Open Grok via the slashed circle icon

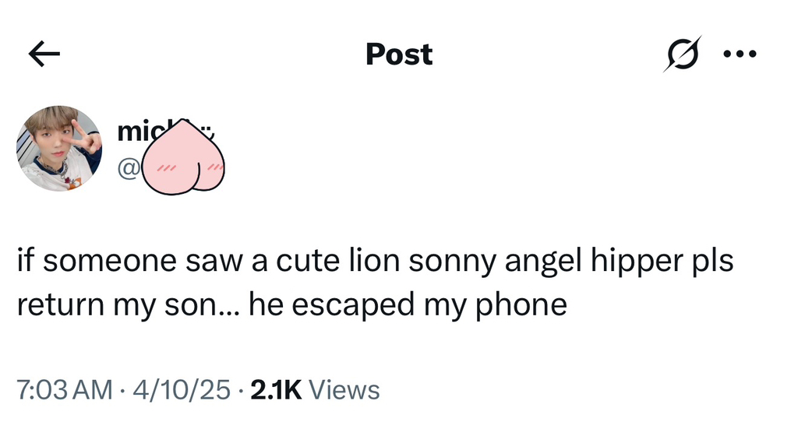tap(678, 54)
